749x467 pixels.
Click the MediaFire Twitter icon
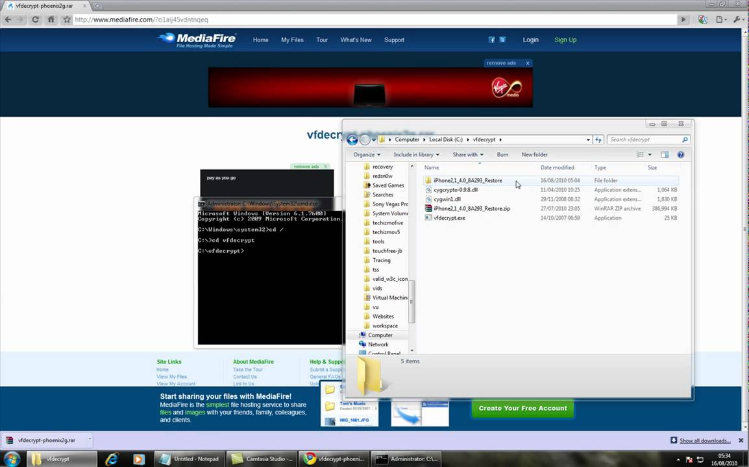click(502, 40)
